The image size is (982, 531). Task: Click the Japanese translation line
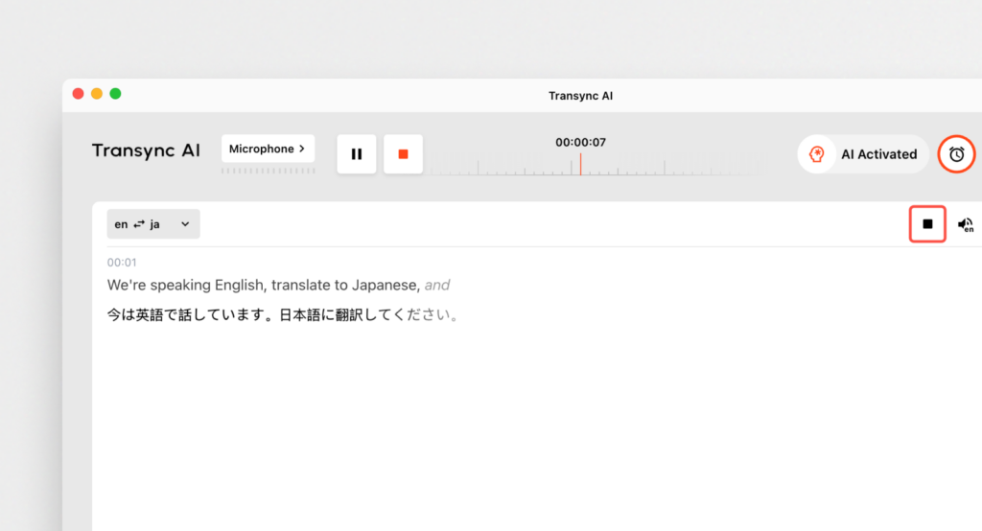coord(282,314)
